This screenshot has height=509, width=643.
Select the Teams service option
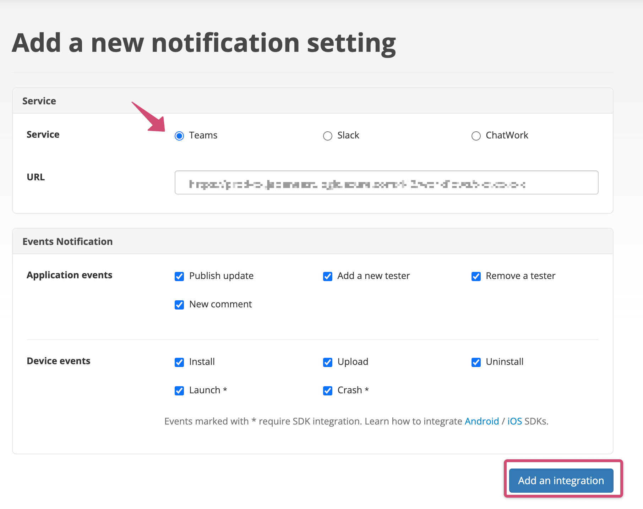coord(179,136)
